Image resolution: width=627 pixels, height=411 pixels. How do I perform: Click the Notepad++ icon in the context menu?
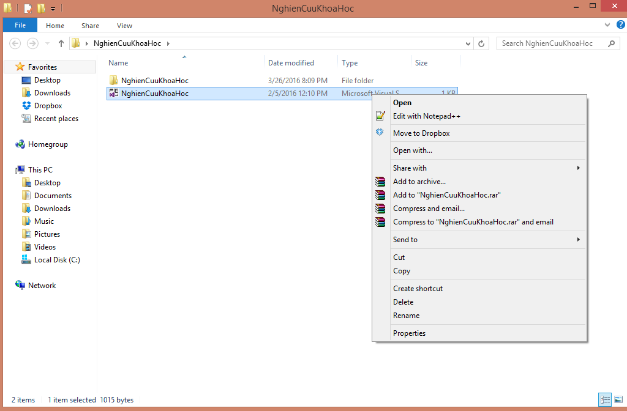coord(380,116)
